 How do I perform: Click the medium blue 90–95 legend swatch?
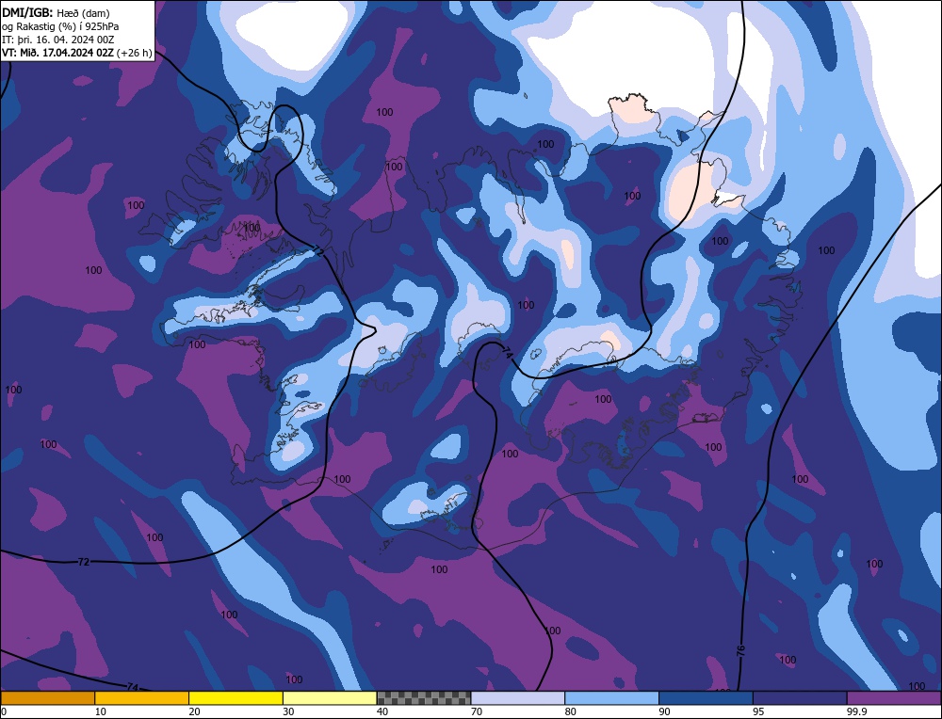pos(706,698)
